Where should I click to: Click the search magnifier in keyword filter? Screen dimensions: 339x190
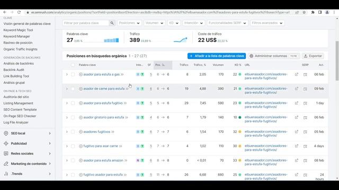(x=112, y=23)
